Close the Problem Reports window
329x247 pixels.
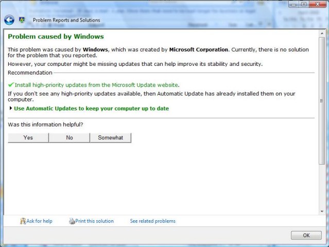(318, 4)
